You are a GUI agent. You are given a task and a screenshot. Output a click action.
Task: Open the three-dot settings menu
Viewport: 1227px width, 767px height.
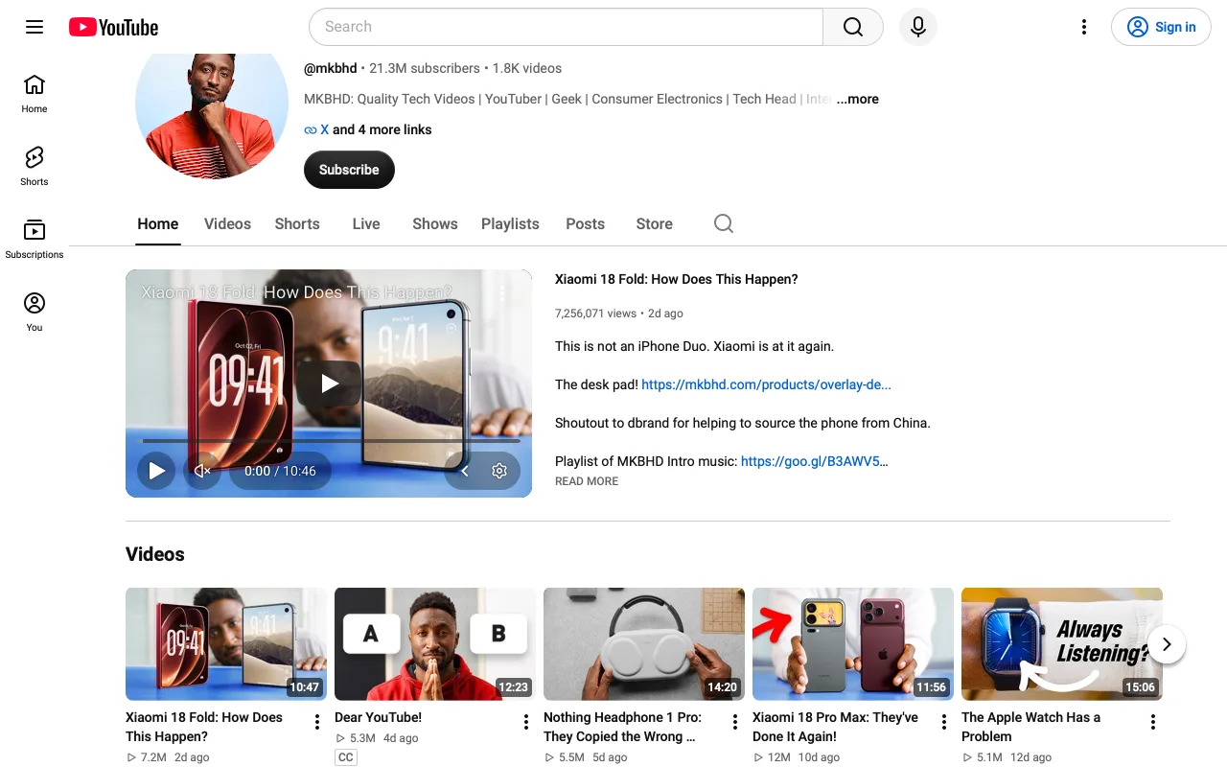(x=1084, y=27)
